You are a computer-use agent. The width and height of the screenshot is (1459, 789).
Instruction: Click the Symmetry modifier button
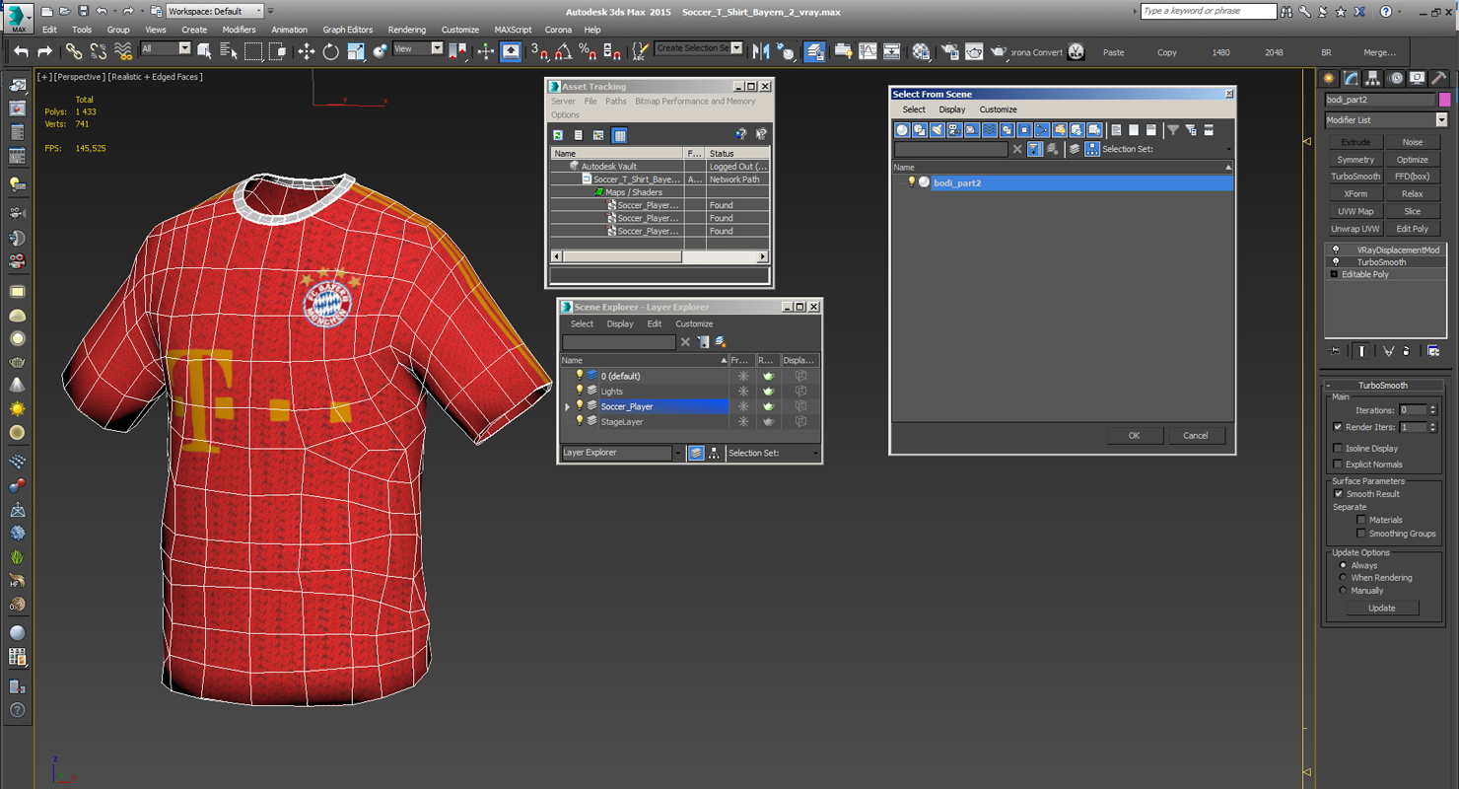coord(1355,160)
